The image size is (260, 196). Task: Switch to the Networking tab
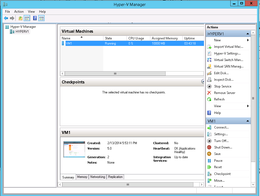98,177
